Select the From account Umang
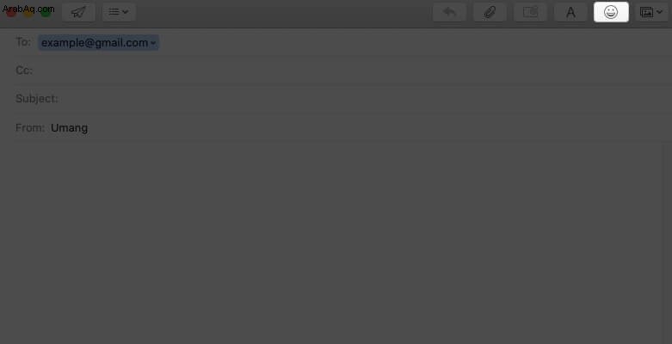672x344 pixels. pyautogui.click(x=70, y=127)
